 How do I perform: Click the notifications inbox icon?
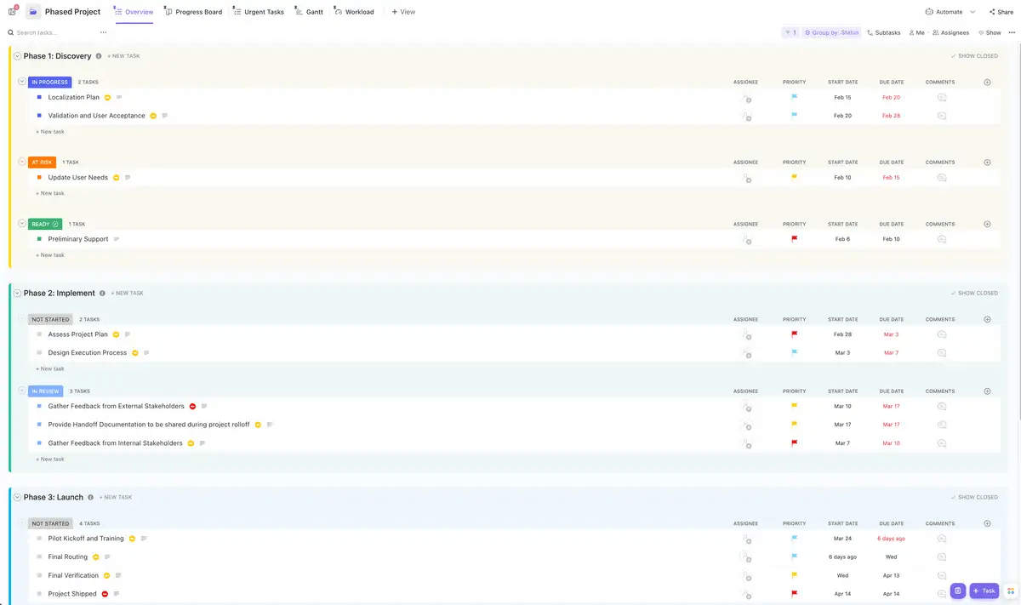coord(11,11)
